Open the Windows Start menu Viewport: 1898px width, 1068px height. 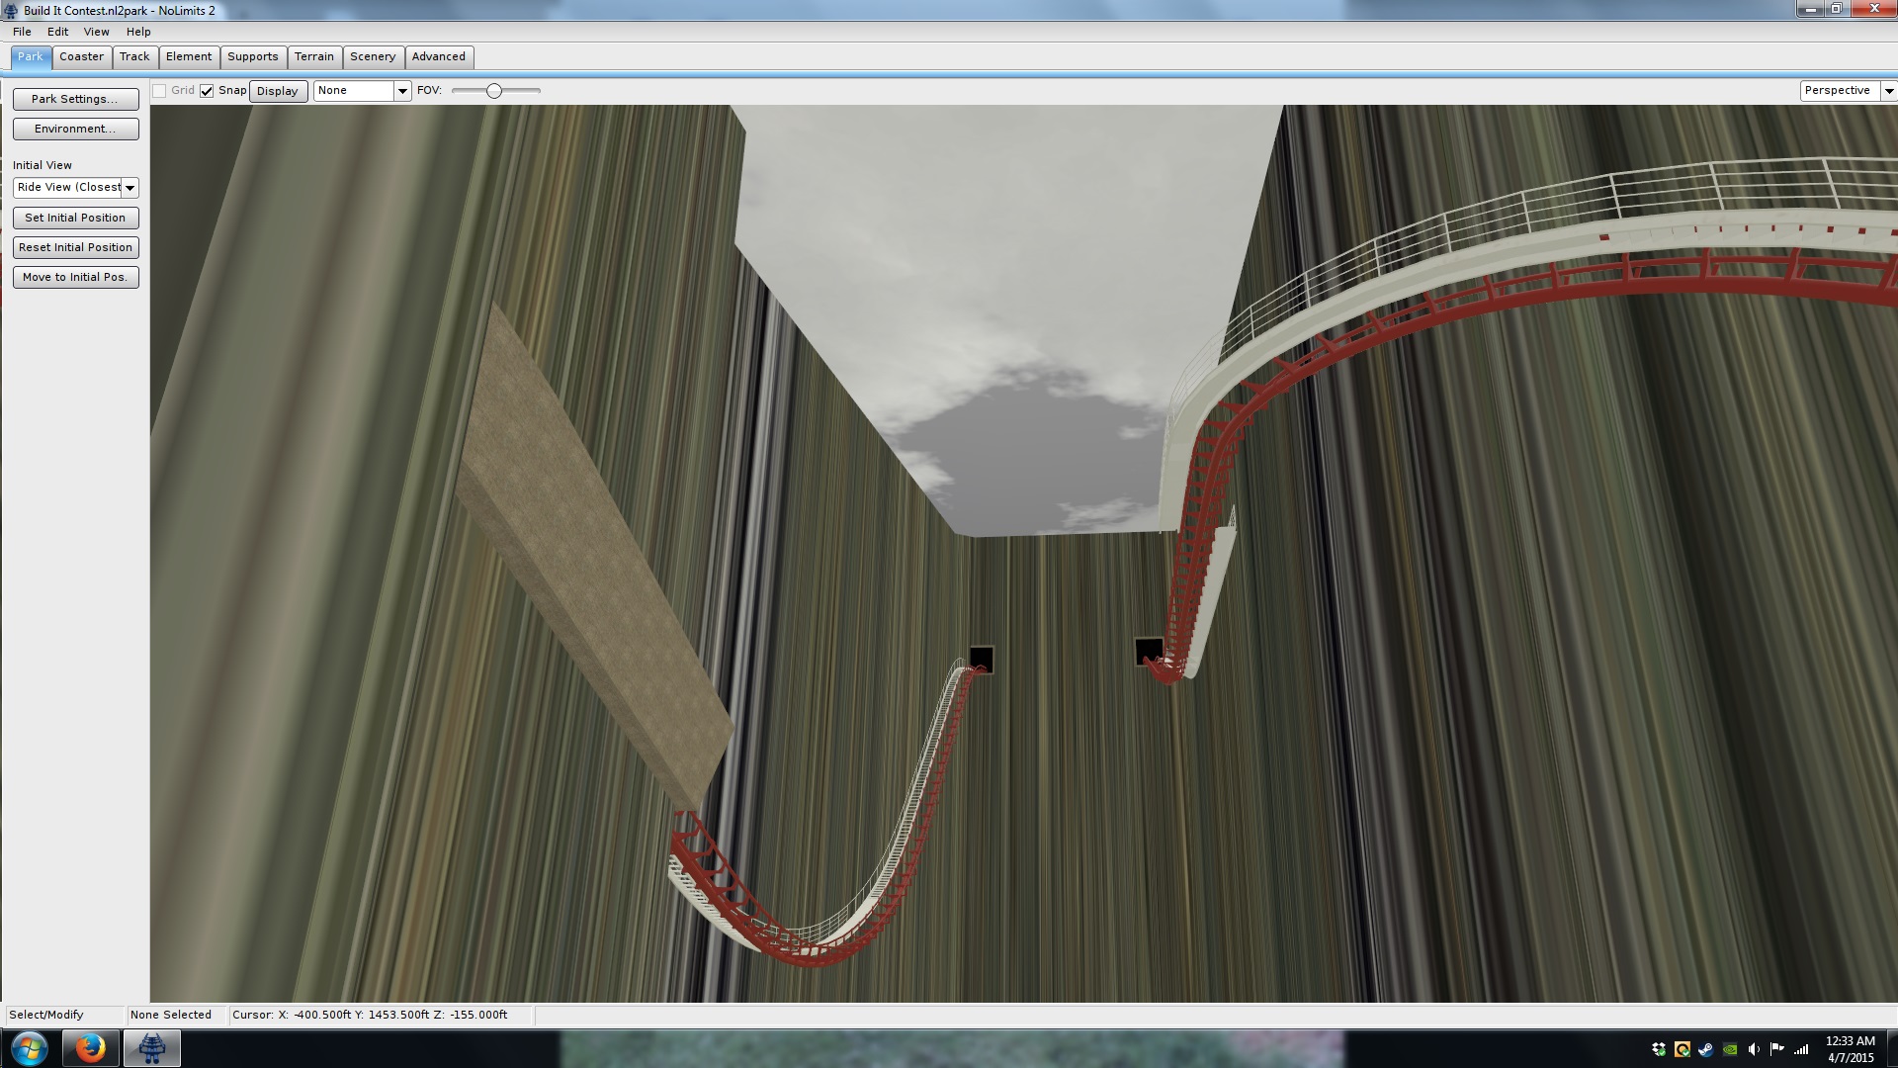click(x=29, y=1048)
